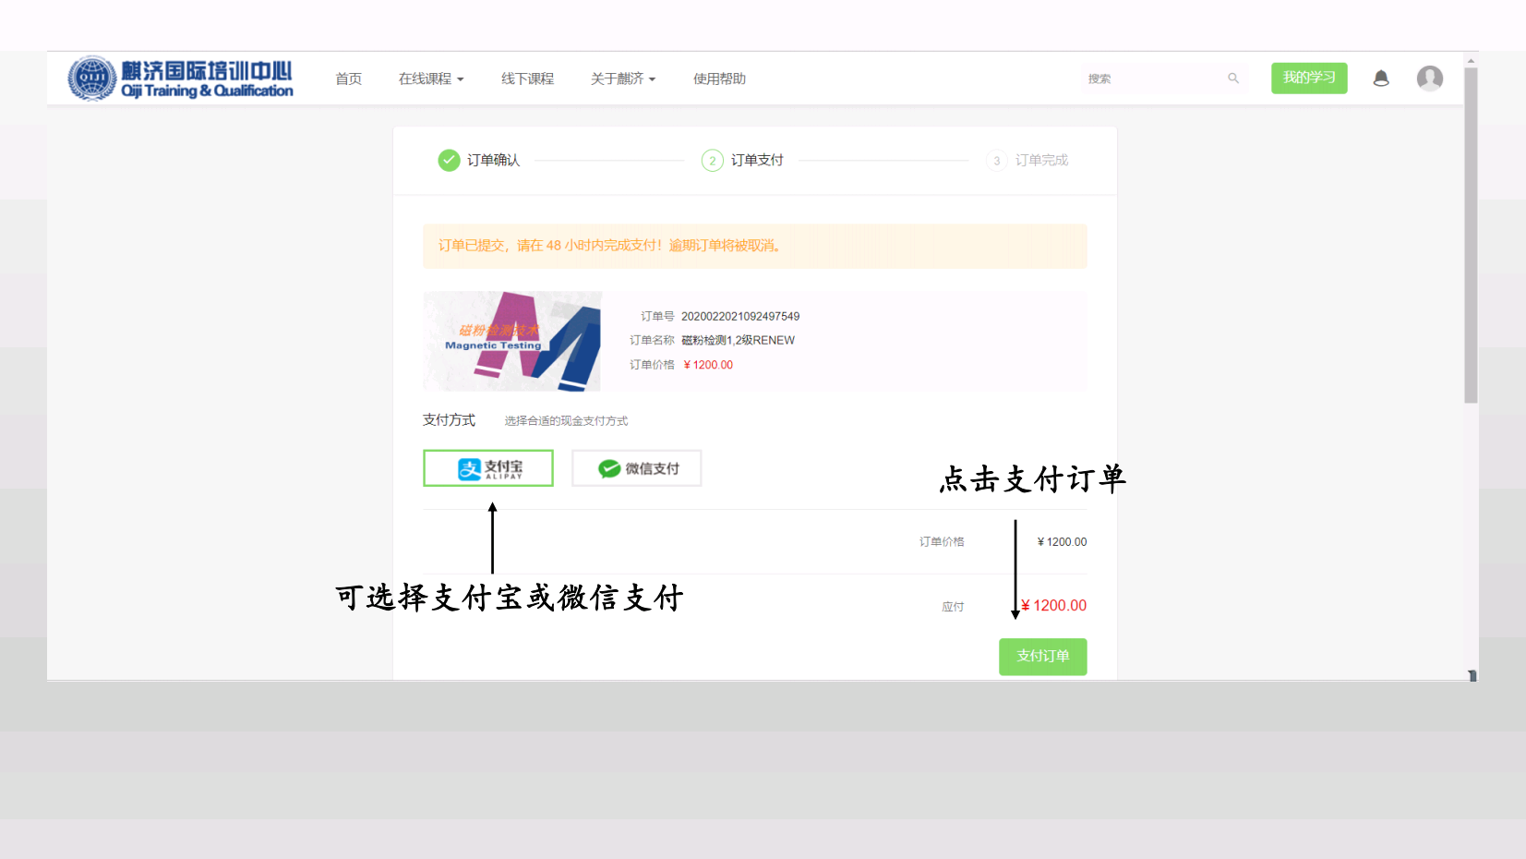The image size is (1526, 859).
Task: Click the step 3 order complete circle
Action: (996, 161)
